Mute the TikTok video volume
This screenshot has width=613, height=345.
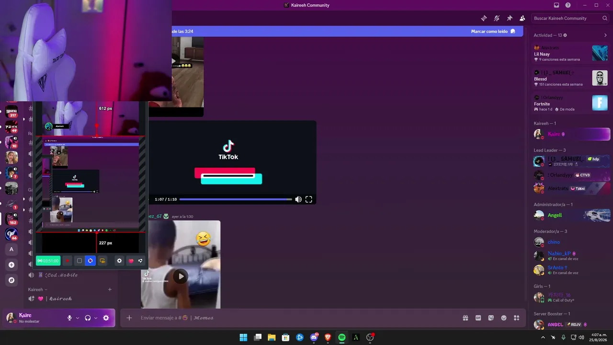point(298,199)
